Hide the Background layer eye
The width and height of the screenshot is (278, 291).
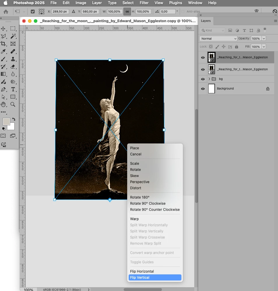coord(203,89)
